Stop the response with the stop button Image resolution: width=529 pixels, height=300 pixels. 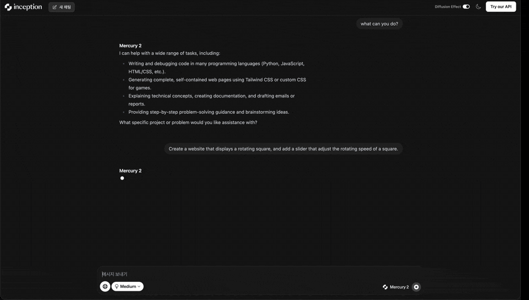(416, 287)
